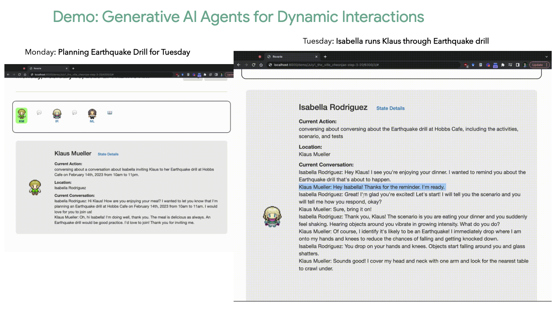Open Isabella Rodriguez State Details link
Screen dimensions: 555x311
tap(390, 108)
